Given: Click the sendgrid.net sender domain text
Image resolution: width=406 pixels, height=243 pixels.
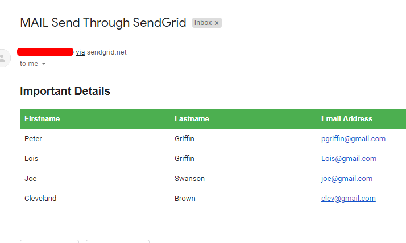Looking at the screenshot, I should 107,52.
